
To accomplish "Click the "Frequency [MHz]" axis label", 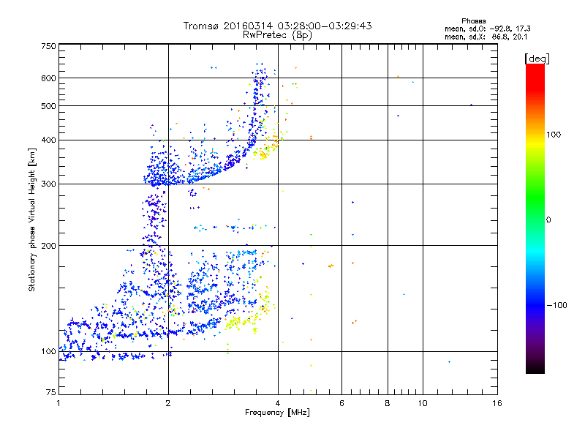I will tap(277, 413).
